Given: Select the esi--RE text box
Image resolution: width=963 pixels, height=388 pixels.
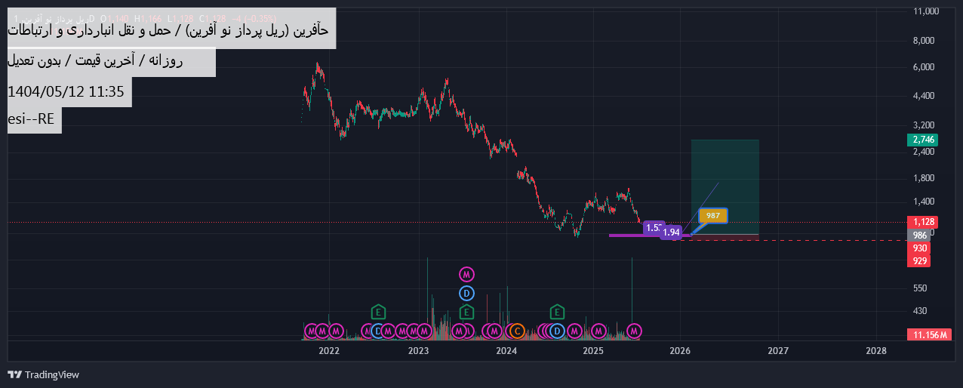Looking at the screenshot, I should point(35,119).
